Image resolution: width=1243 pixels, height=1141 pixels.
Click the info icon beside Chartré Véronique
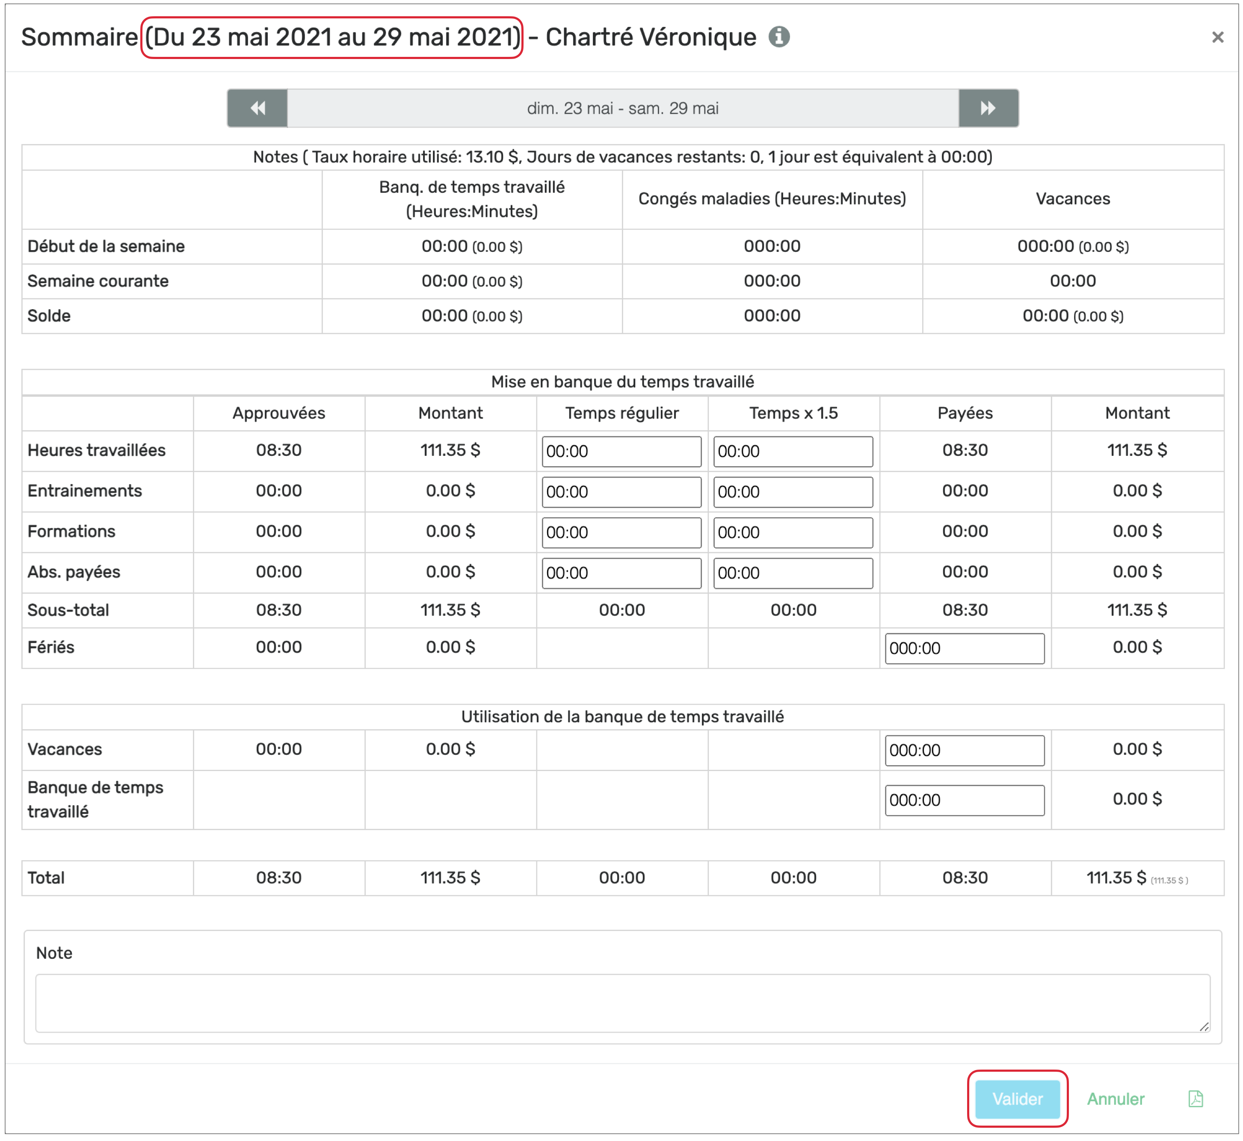(778, 37)
